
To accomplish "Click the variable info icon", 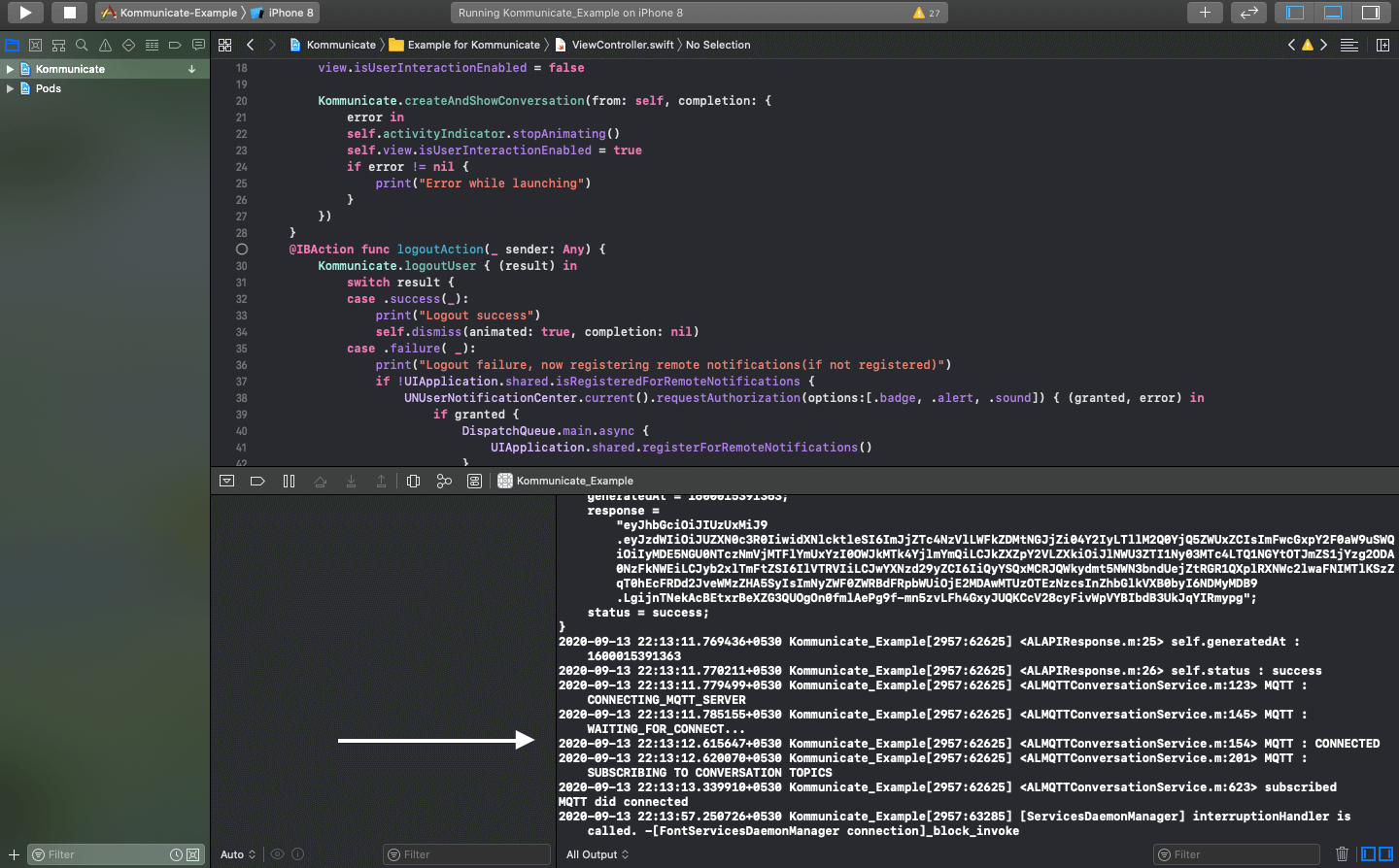I will tap(298, 854).
